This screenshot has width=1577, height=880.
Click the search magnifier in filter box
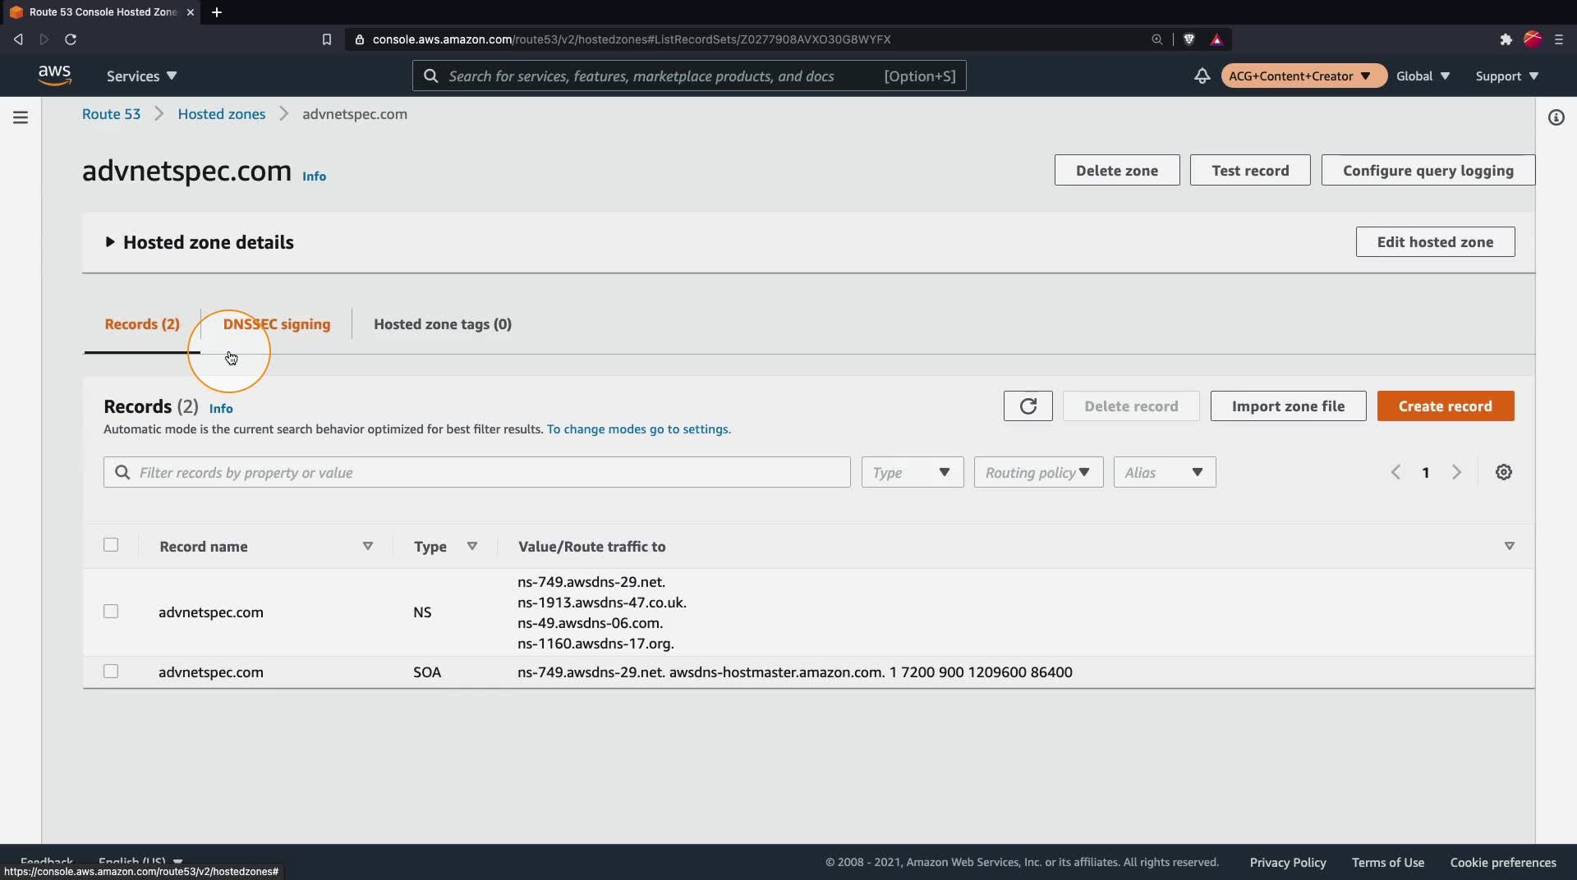click(x=122, y=472)
